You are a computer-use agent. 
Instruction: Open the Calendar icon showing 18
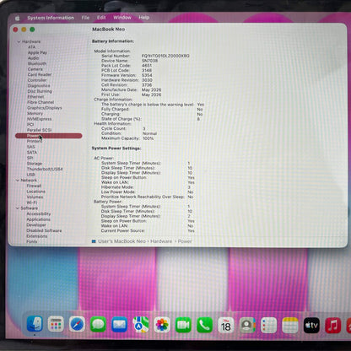[x=226, y=325]
